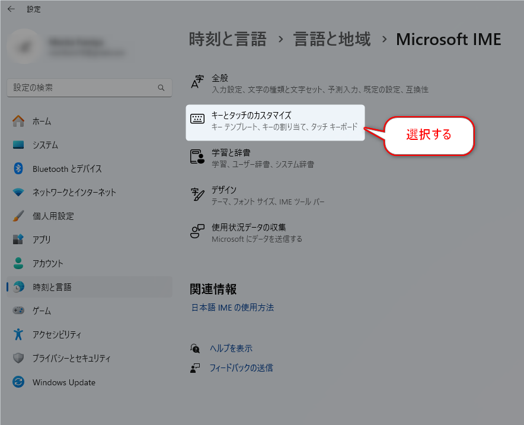Click フィードバックの送信 link
The width and height of the screenshot is (524, 425).
pyautogui.click(x=241, y=368)
